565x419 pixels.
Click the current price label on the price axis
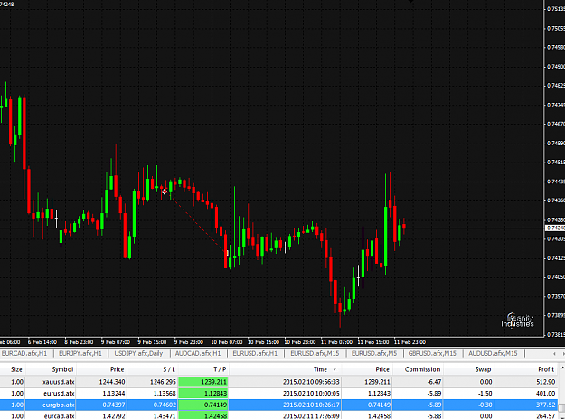(x=554, y=228)
